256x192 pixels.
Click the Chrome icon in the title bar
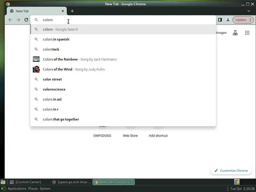tap(8, 4)
